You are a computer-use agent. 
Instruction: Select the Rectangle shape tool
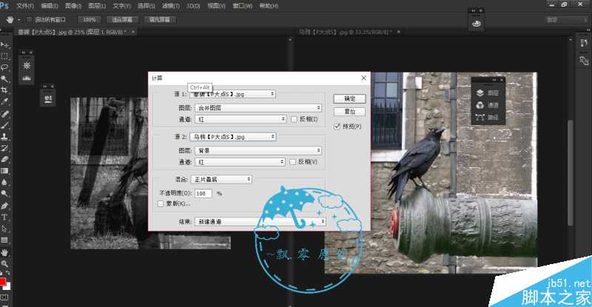point(4,240)
